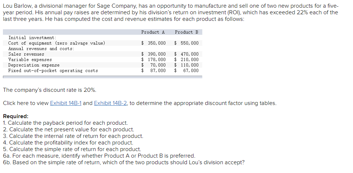This screenshot has height=173, width=353.
Task: Click requirement 1 about payback period
Action: click(65, 123)
